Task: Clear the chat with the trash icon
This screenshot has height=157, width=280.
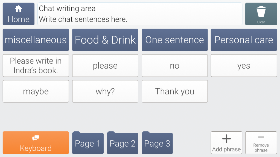Action: pos(261,14)
